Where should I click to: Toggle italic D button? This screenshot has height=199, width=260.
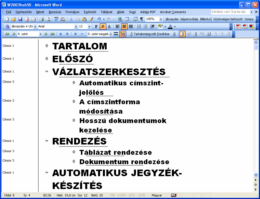tap(103, 26)
